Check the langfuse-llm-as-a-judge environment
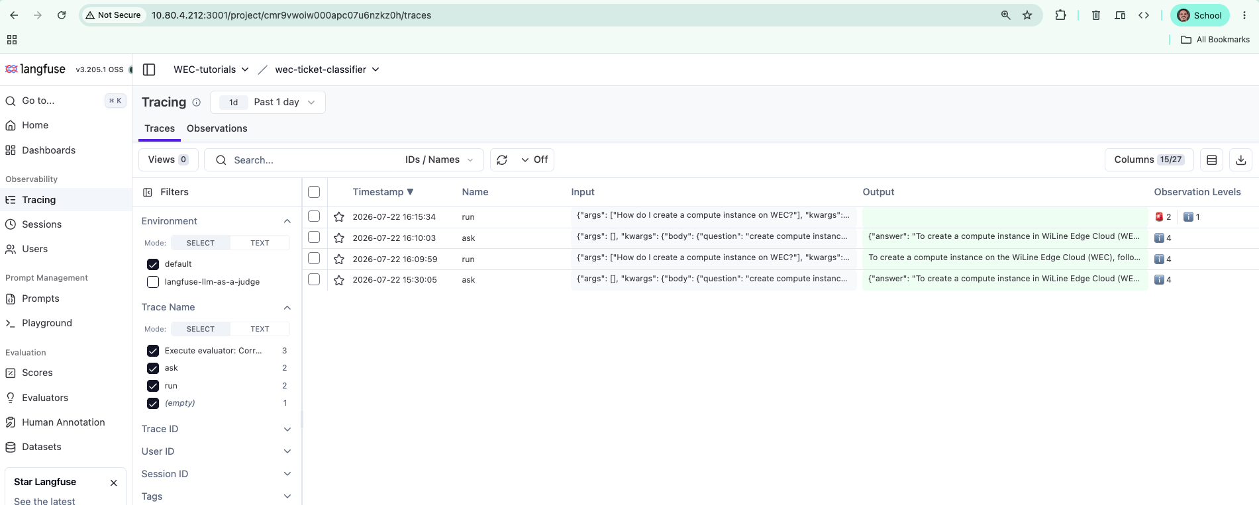Image resolution: width=1259 pixels, height=505 pixels. (153, 282)
